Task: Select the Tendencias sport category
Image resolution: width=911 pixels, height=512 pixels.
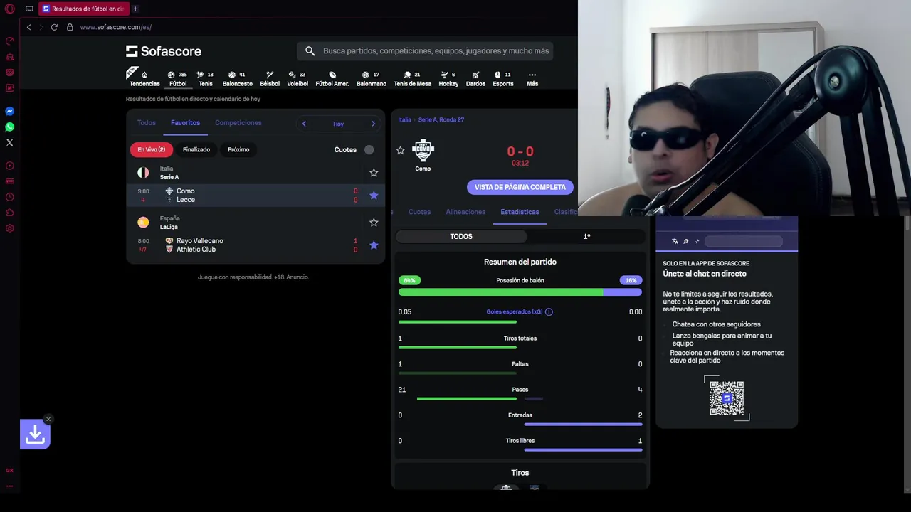Action: coord(144,78)
